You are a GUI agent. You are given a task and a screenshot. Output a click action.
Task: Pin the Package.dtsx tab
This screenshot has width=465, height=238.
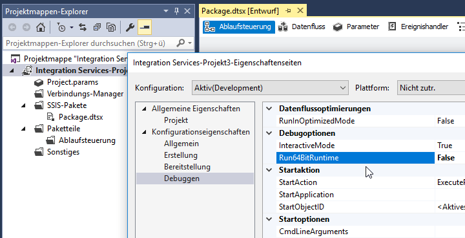coord(288,11)
